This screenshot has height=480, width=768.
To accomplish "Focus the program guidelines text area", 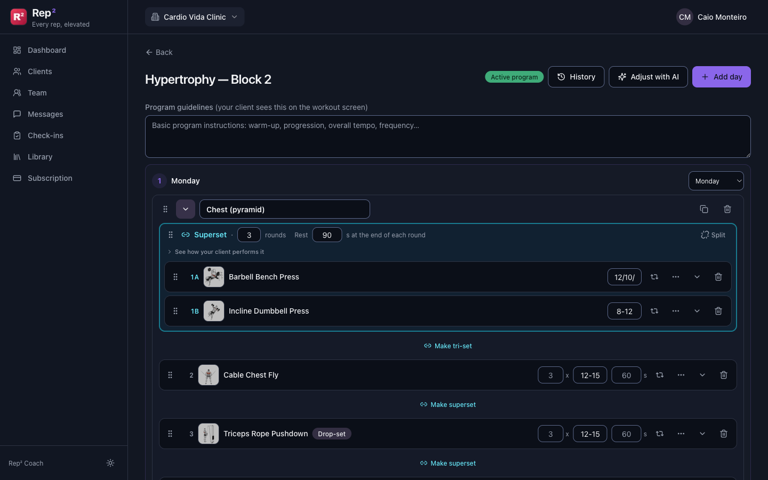I will click(x=448, y=137).
